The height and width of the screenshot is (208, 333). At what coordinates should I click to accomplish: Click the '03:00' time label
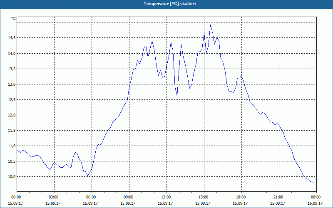tap(55, 197)
